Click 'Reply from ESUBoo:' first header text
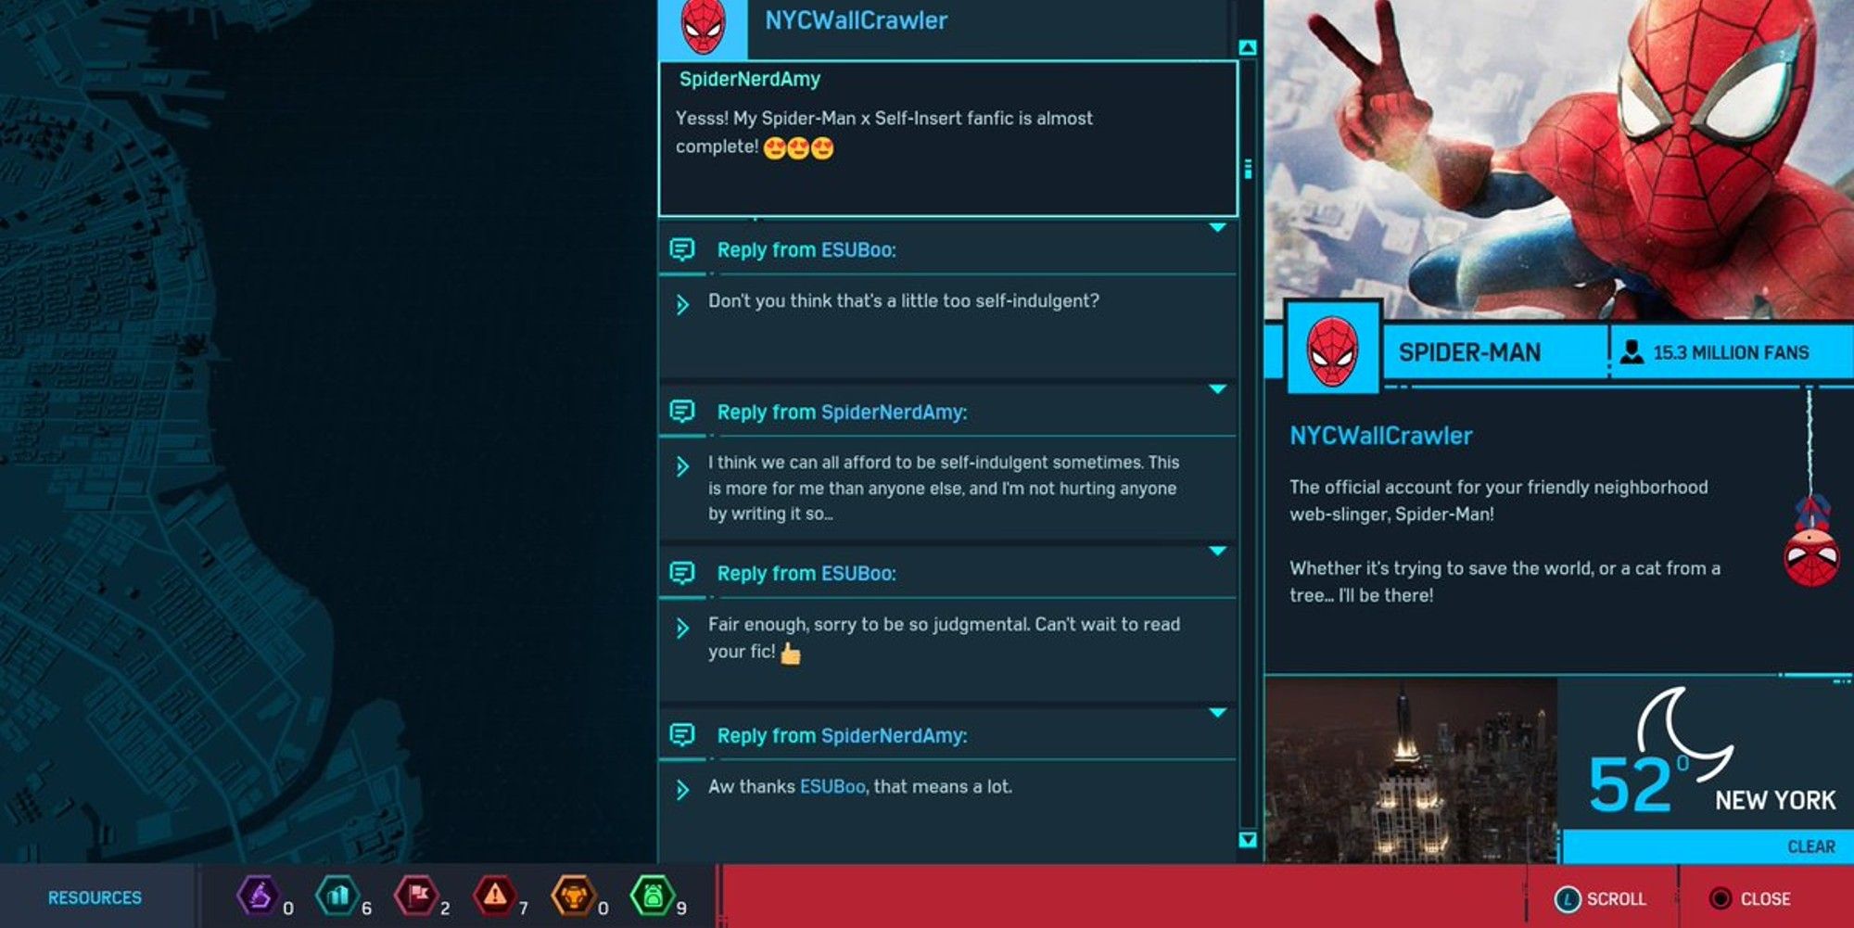The image size is (1854, 928). [x=806, y=249]
